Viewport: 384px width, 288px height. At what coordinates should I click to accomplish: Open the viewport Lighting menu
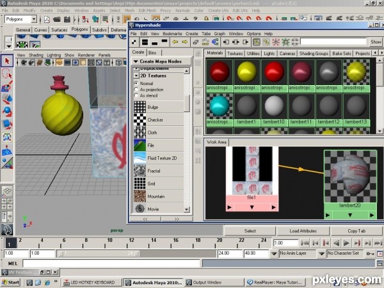pyautogui.click(x=54, y=55)
